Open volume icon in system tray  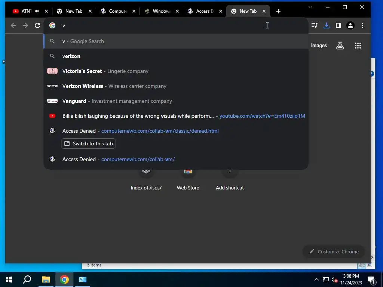coord(334,280)
